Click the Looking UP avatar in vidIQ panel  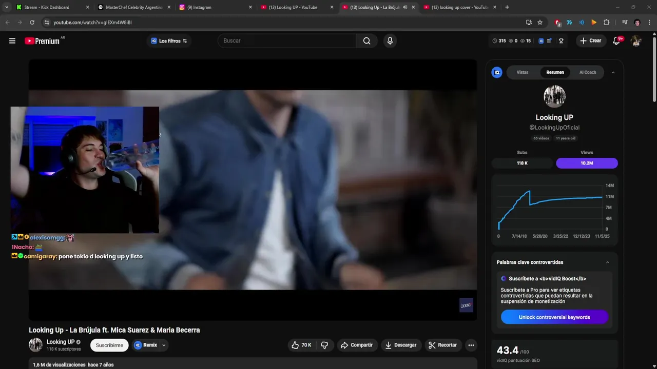point(554,96)
